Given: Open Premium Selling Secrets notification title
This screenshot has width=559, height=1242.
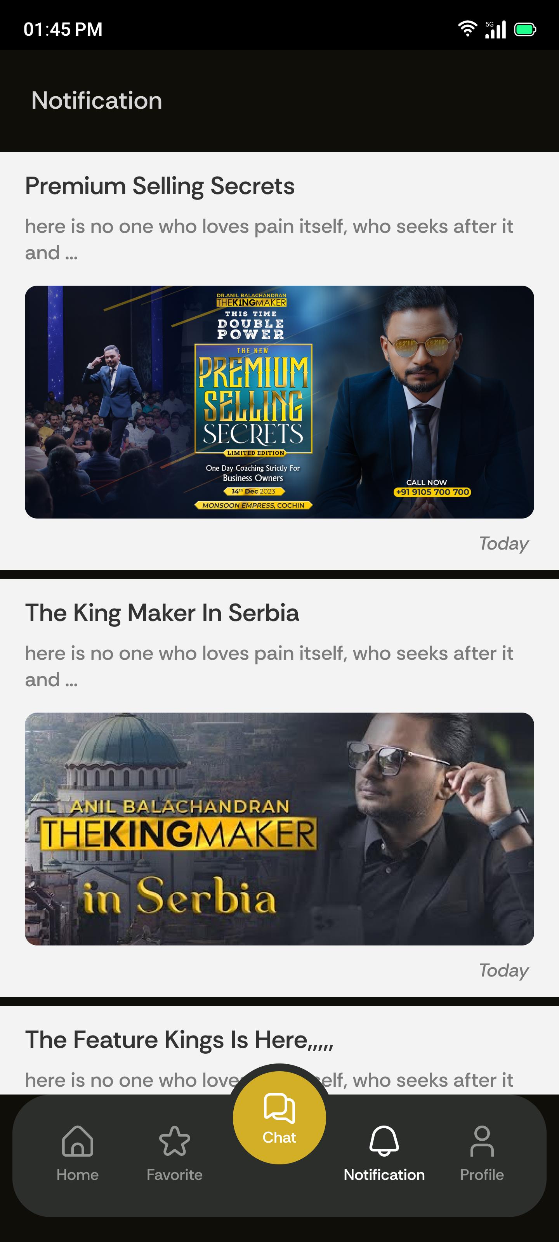Looking at the screenshot, I should tap(160, 186).
